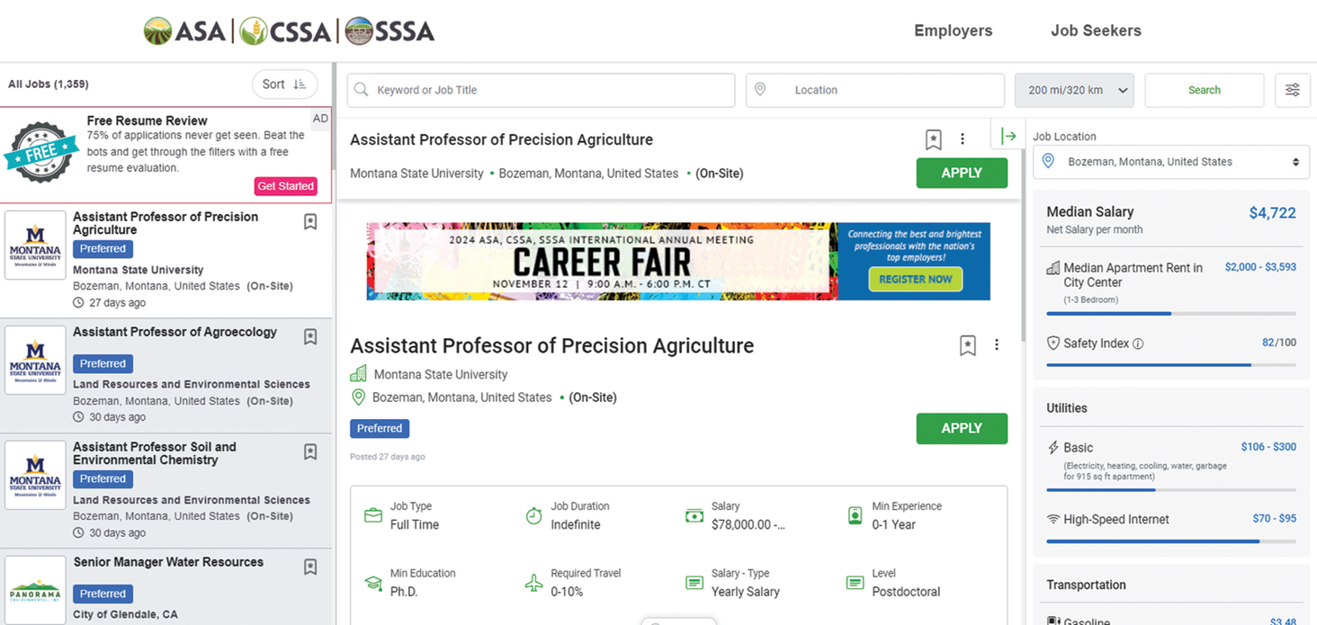Bookmark the Senior Manager Water Resources job
The height and width of the screenshot is (625, 1317).
310,567
